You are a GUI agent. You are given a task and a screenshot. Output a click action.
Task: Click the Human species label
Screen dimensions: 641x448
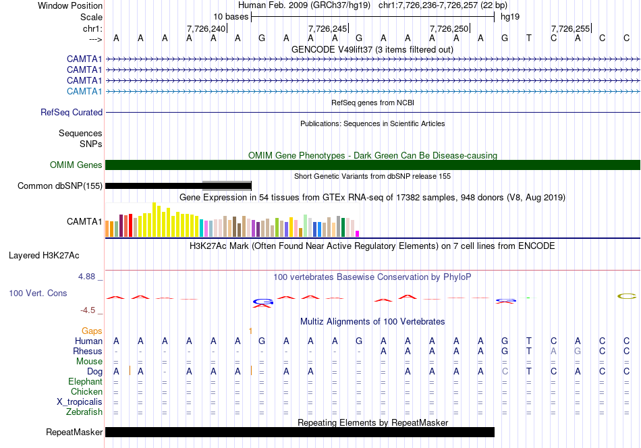coord(88,341)
